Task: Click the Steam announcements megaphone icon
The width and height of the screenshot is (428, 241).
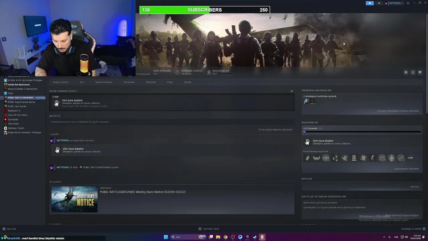Action: point(370,3)
